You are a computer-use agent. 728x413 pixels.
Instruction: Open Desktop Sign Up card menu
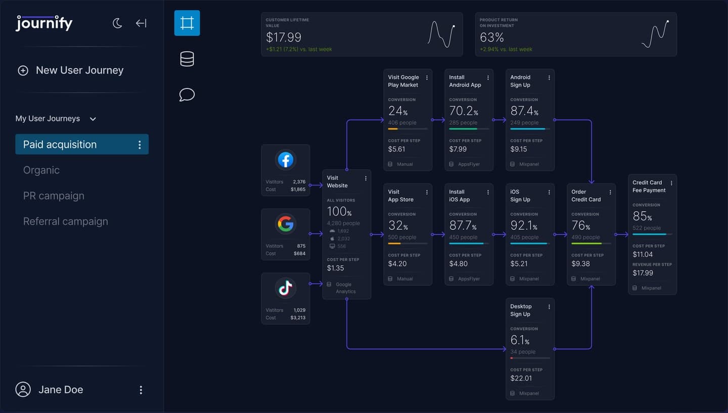pyautogui.click(x=550, y=307)
